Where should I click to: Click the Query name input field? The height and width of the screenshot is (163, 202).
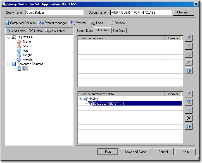pos(54,13)
